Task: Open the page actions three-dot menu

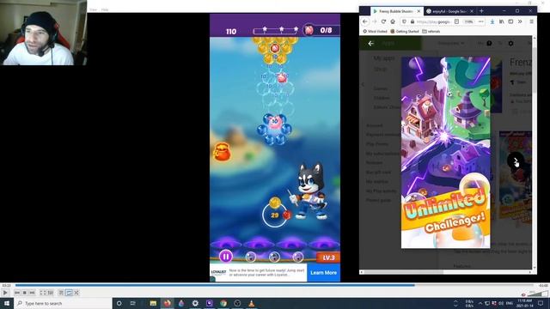Action: [x=481, y=21]
